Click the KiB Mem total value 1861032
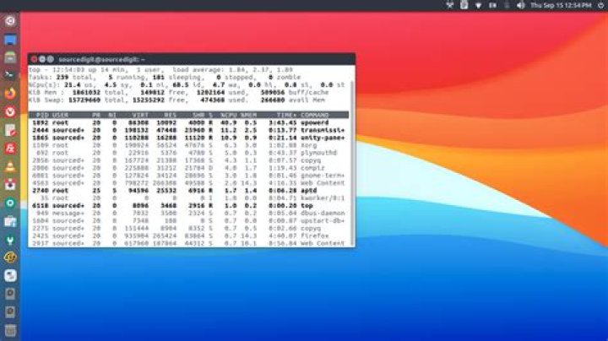Screen dimensions: 608x341 (86, 93)
